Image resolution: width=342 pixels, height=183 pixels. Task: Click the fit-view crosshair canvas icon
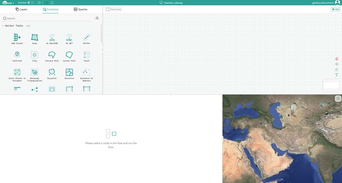coord(337,64)
